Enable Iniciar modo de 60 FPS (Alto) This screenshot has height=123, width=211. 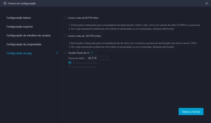65,18
